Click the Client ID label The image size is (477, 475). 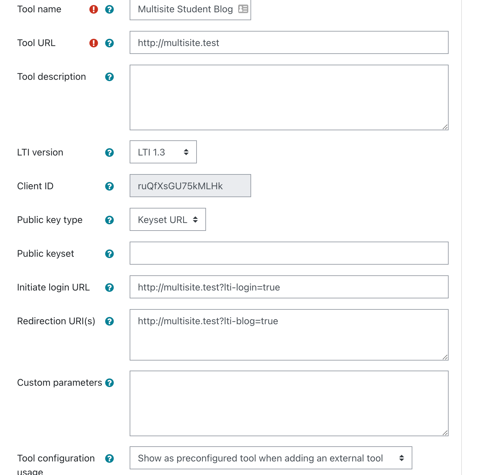click(35, 186)
